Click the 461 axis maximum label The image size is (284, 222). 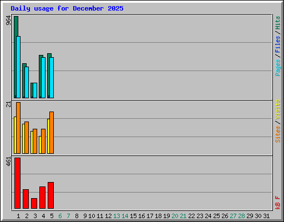pos(8,162)
